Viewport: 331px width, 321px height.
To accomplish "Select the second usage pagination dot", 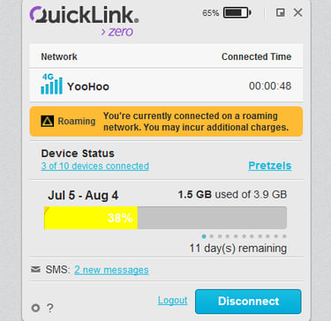I will tap(212, 236).
